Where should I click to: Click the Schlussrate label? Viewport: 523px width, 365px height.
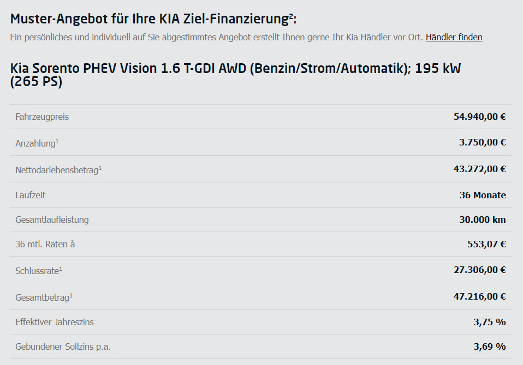(x=39, y=271)
